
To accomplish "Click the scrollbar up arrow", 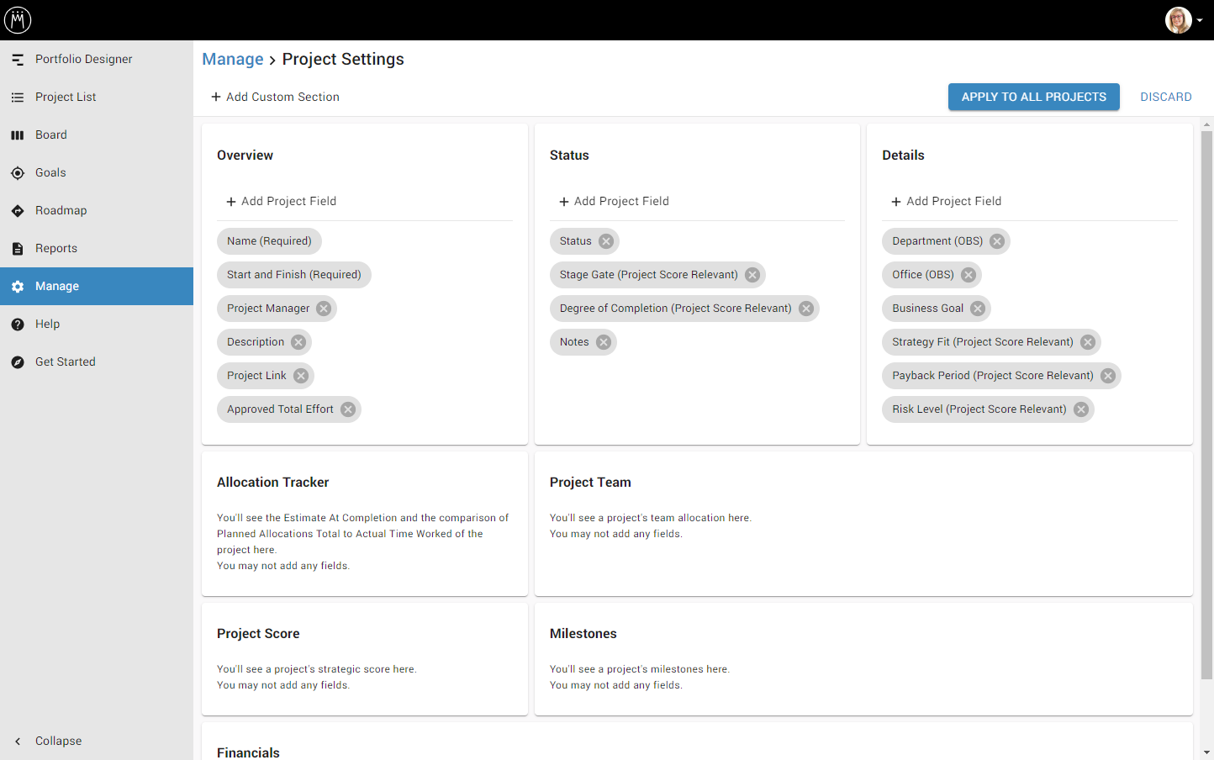I will click(1207, 124).
